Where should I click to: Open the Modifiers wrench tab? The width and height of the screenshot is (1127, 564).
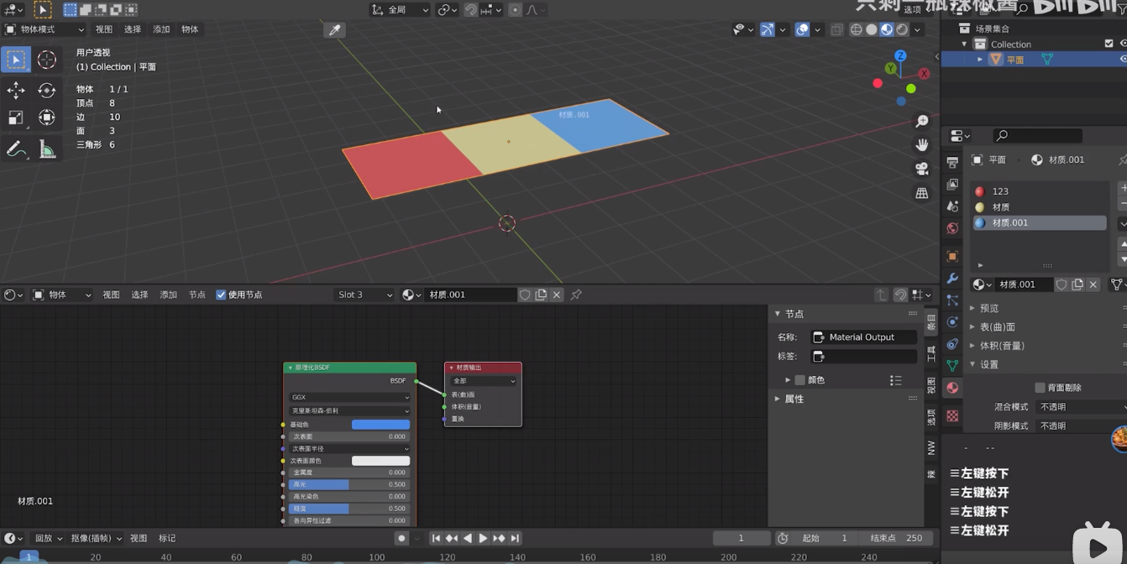952,279
